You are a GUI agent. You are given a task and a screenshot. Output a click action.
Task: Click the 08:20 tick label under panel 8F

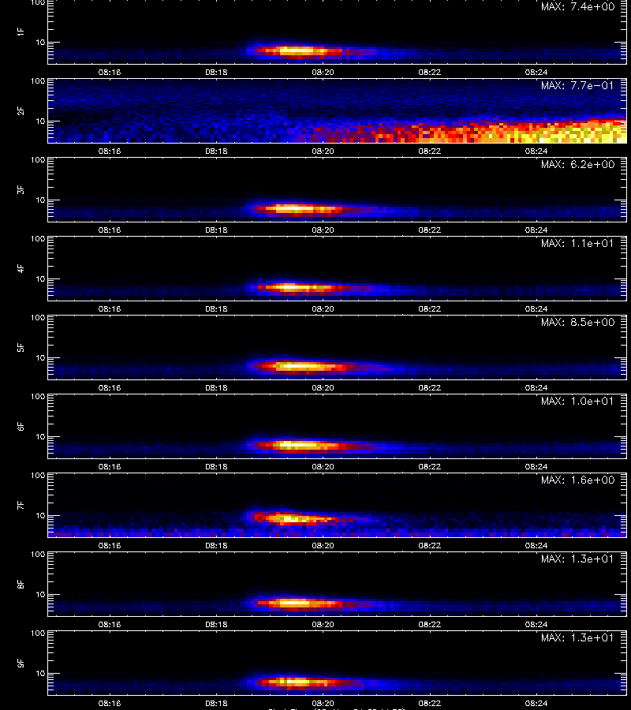click(323, 625)
